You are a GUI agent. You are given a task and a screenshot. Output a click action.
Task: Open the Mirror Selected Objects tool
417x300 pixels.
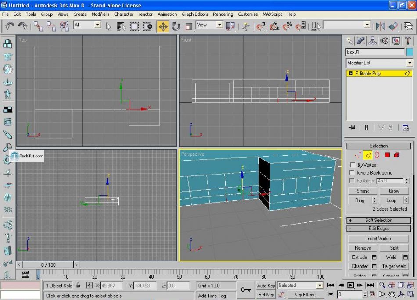pos(380,26)
